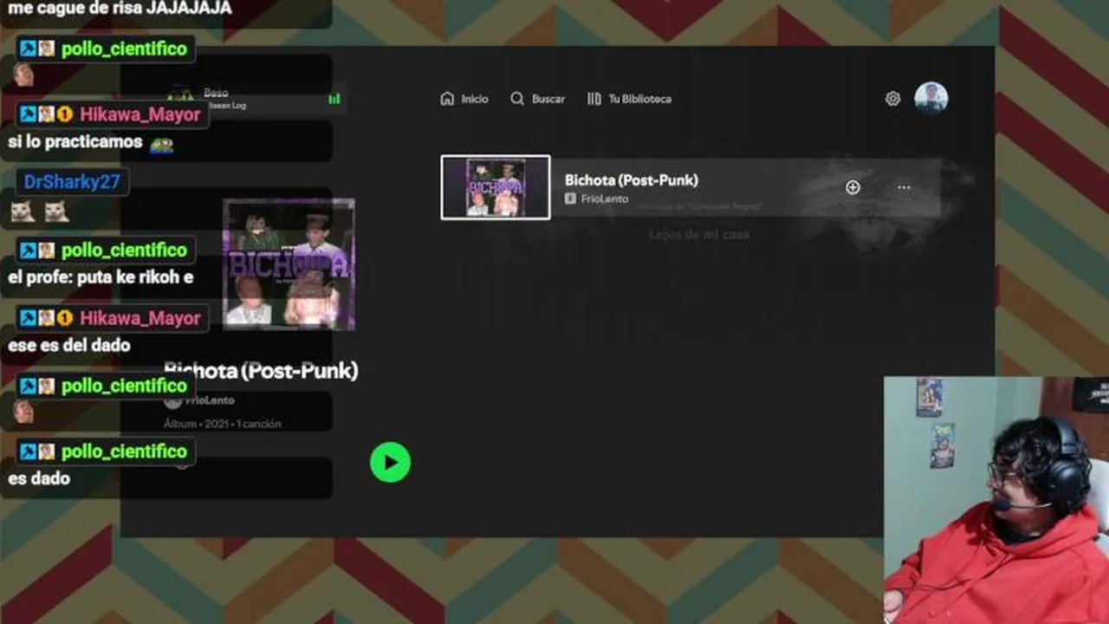Click the 'Álbum • 2021 • 1 canción' info text
Viewport: 1109px width, 624px height.
pos(223,424)
